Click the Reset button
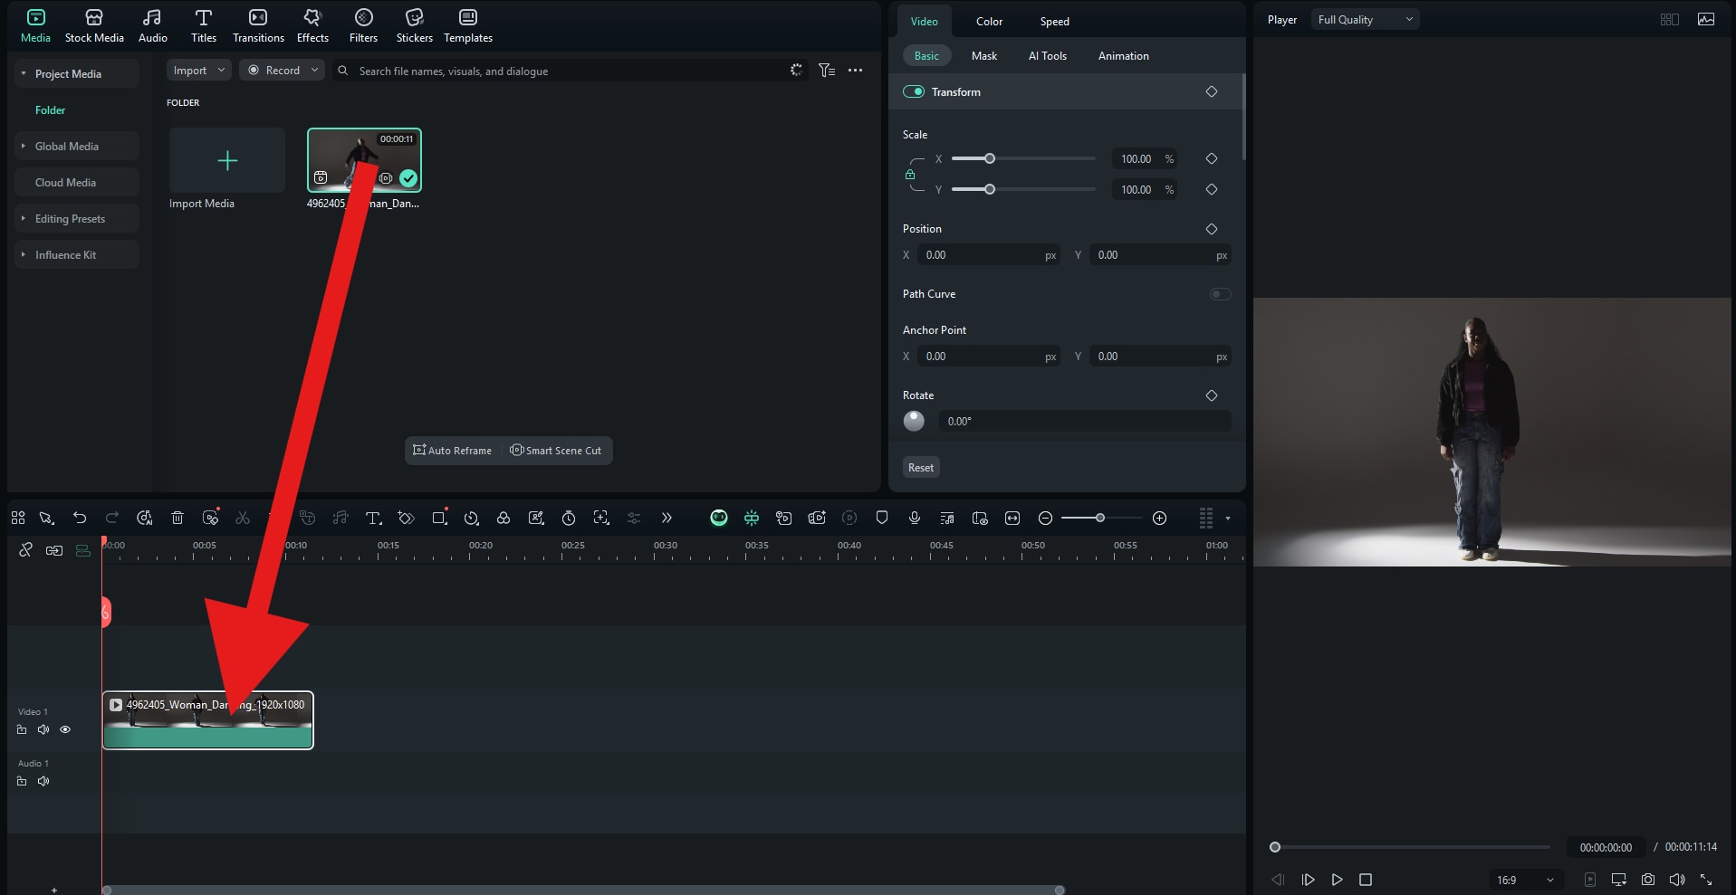The width and height of the screenshot is (1736, 895). click(x=921, y=468)
